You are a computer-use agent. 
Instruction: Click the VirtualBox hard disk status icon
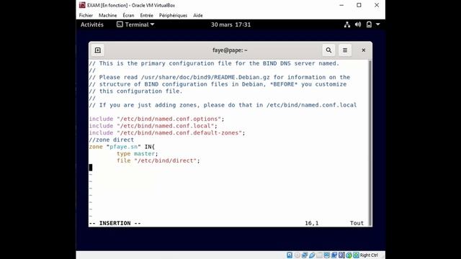290,255
